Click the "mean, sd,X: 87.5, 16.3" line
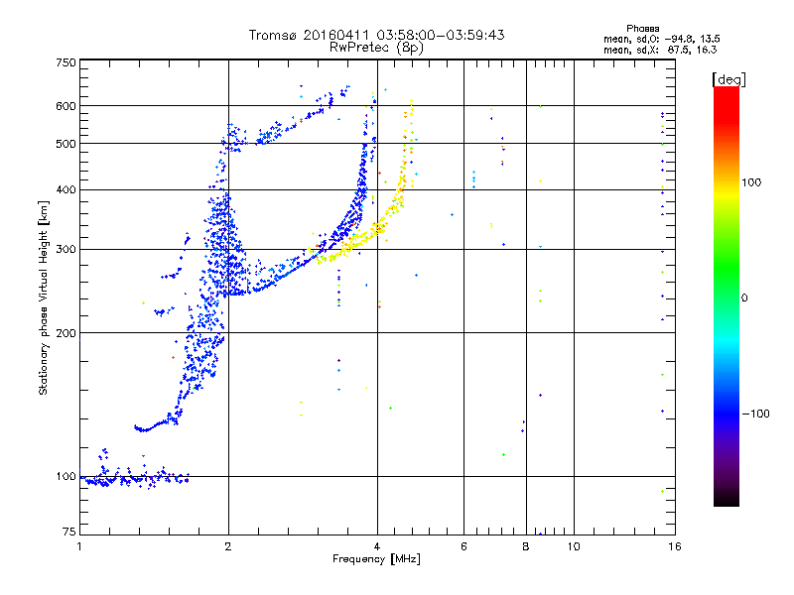Screen dimensions: 794x595 click(x=660, y=50)
